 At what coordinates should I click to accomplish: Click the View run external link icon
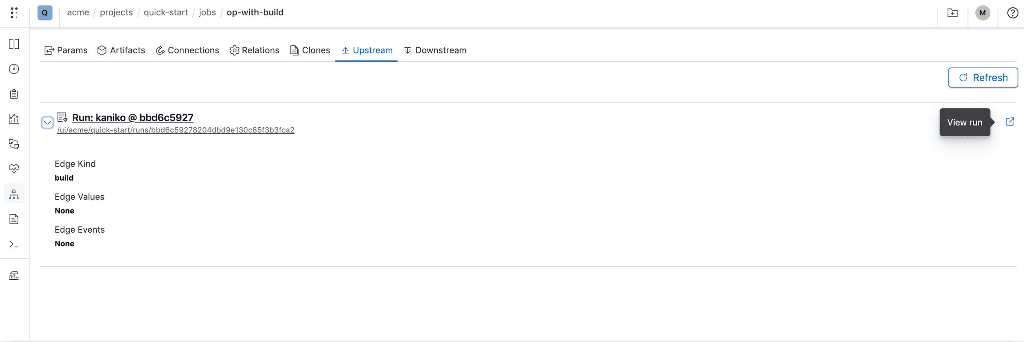1010,122
